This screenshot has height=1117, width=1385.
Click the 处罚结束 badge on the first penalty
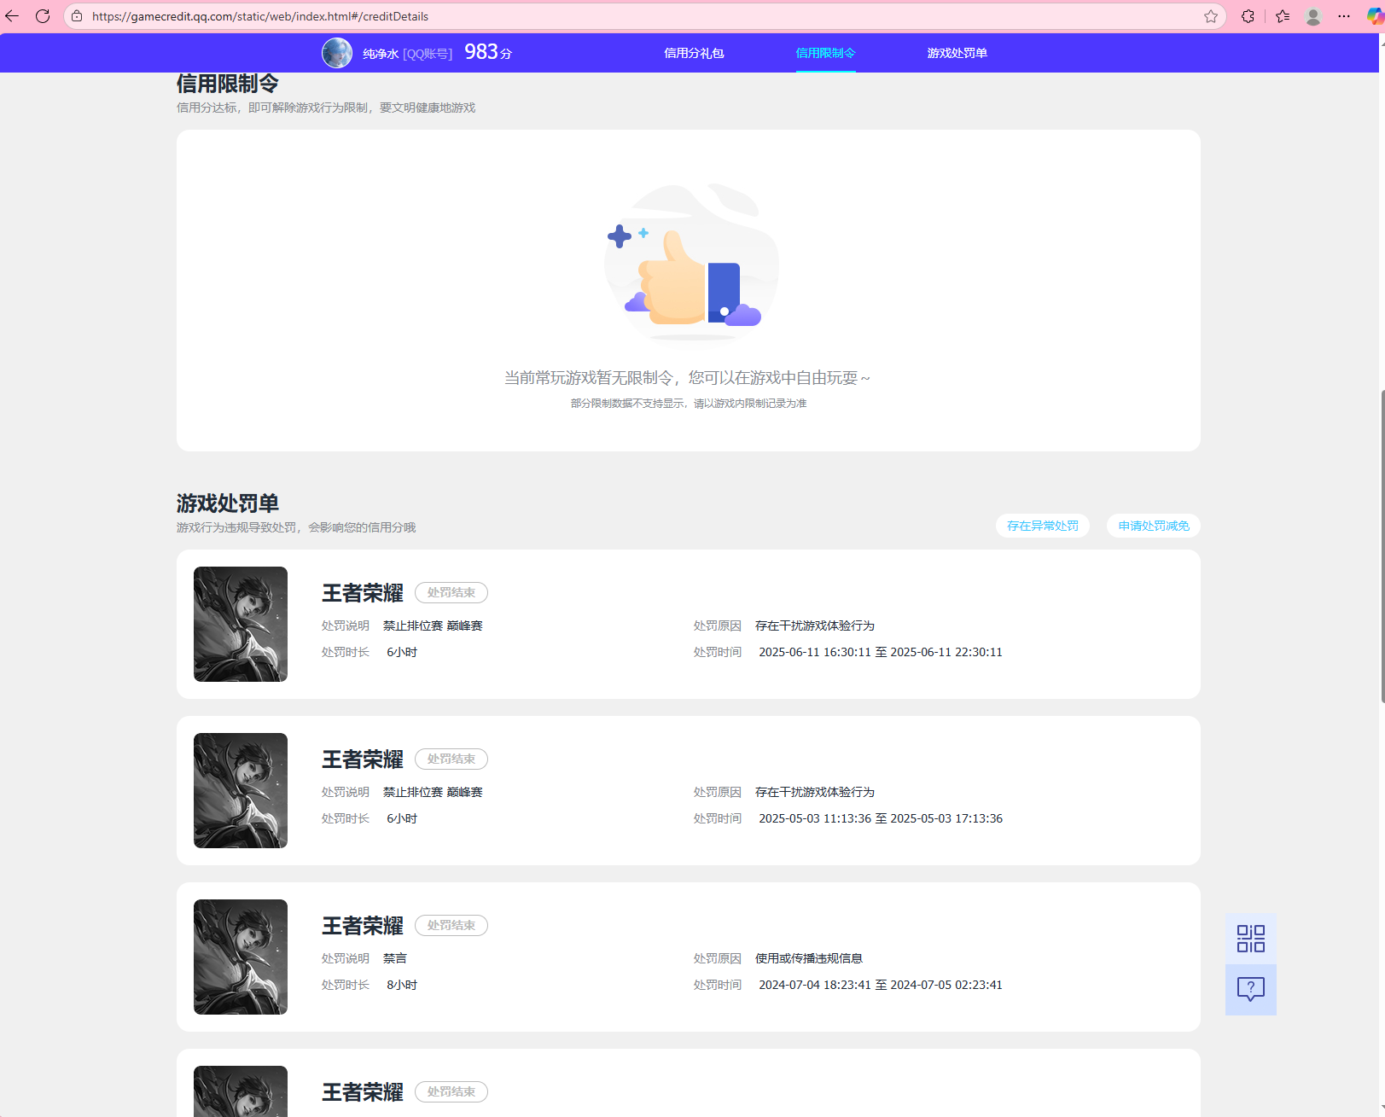point(451,592)
